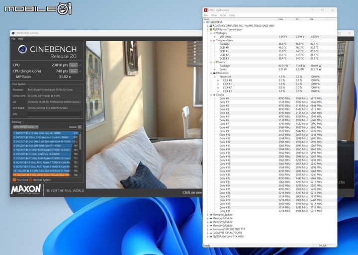358x255 pixels.
Task: Select ranking entry AMD Ryzen 5 7600X
Action: point(45,167)
